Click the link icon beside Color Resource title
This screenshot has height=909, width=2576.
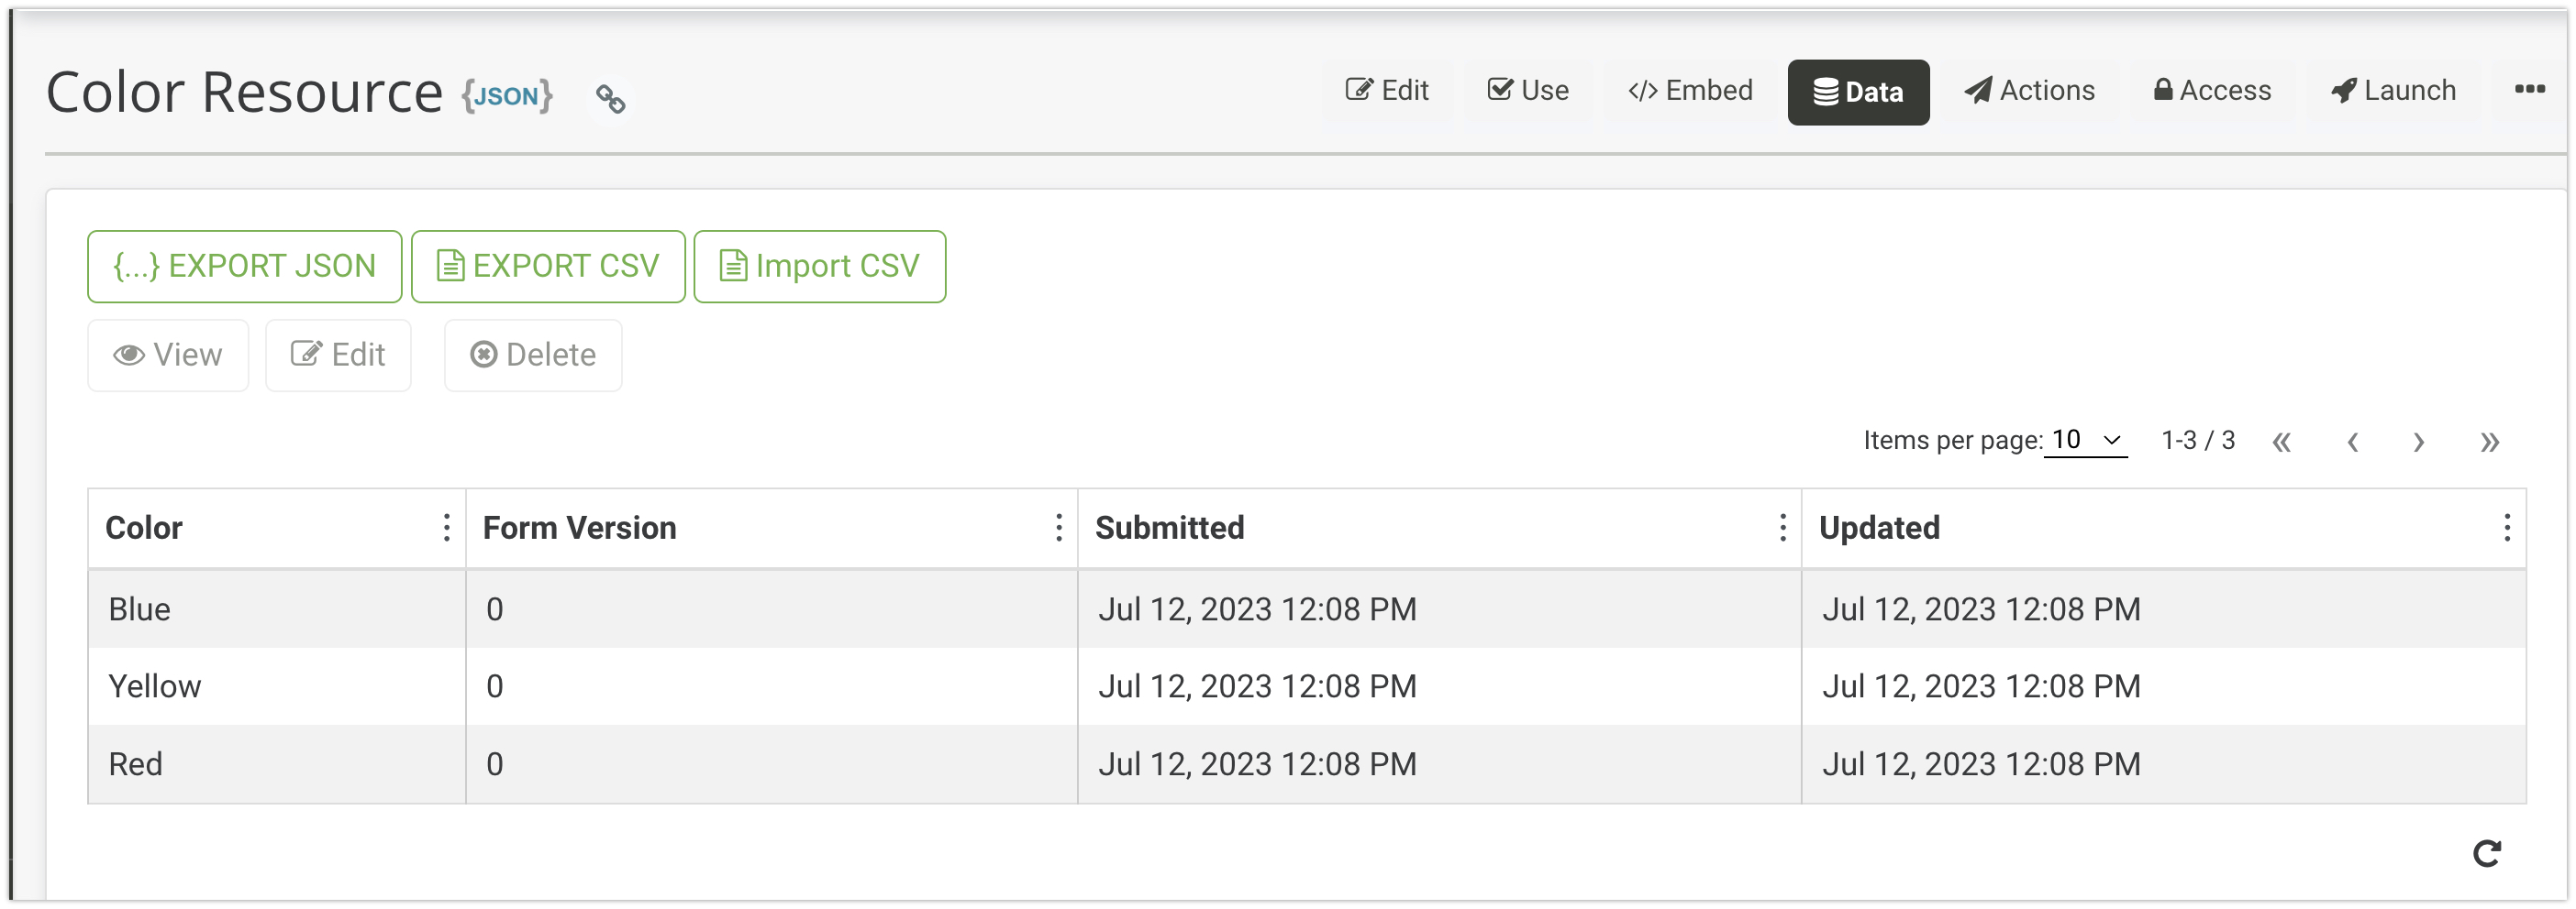pyautogui.click(x=610, y=98)
